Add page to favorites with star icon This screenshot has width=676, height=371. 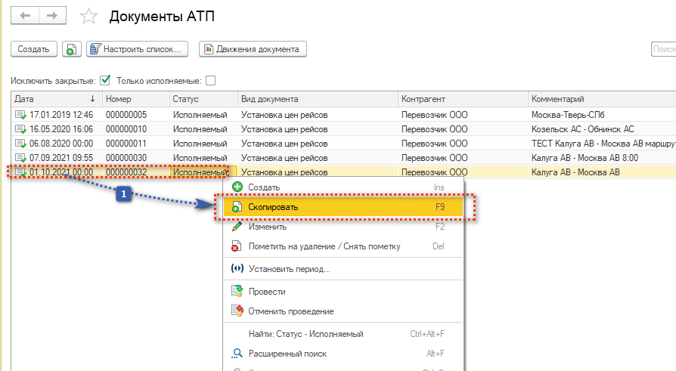coord(89,16)
